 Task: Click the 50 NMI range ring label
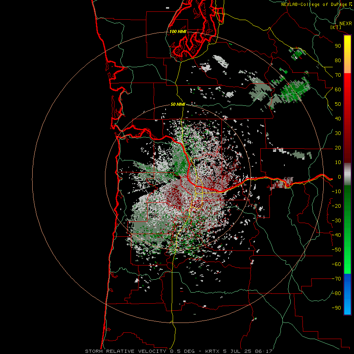pos(178,104)
